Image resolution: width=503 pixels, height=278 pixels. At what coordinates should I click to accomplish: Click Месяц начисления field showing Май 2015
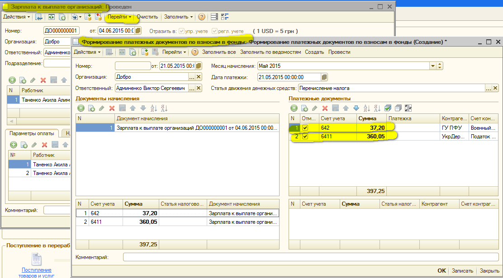tap(343, 66)
